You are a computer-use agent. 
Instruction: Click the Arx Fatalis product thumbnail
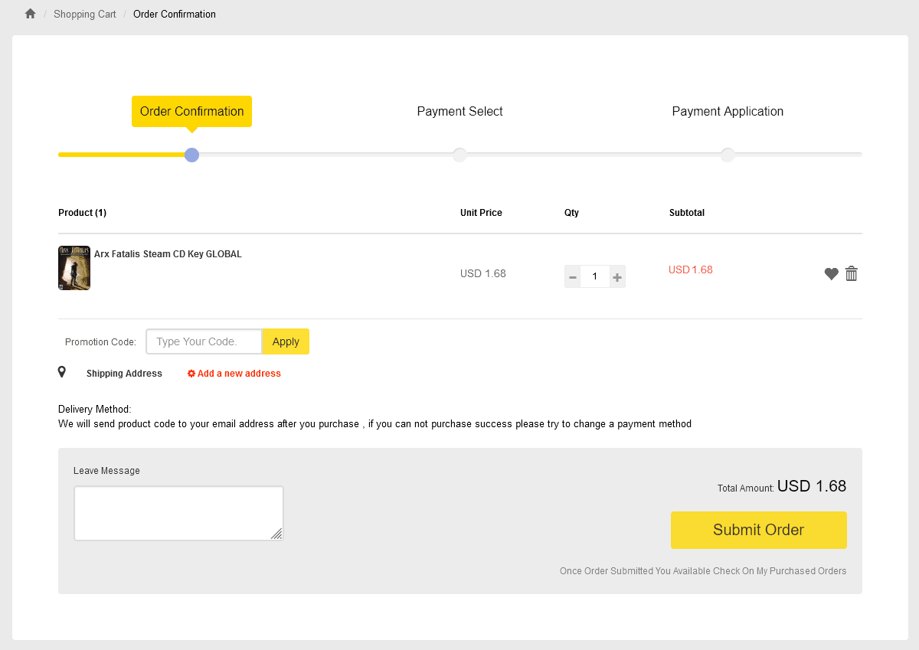pos(74,268)
